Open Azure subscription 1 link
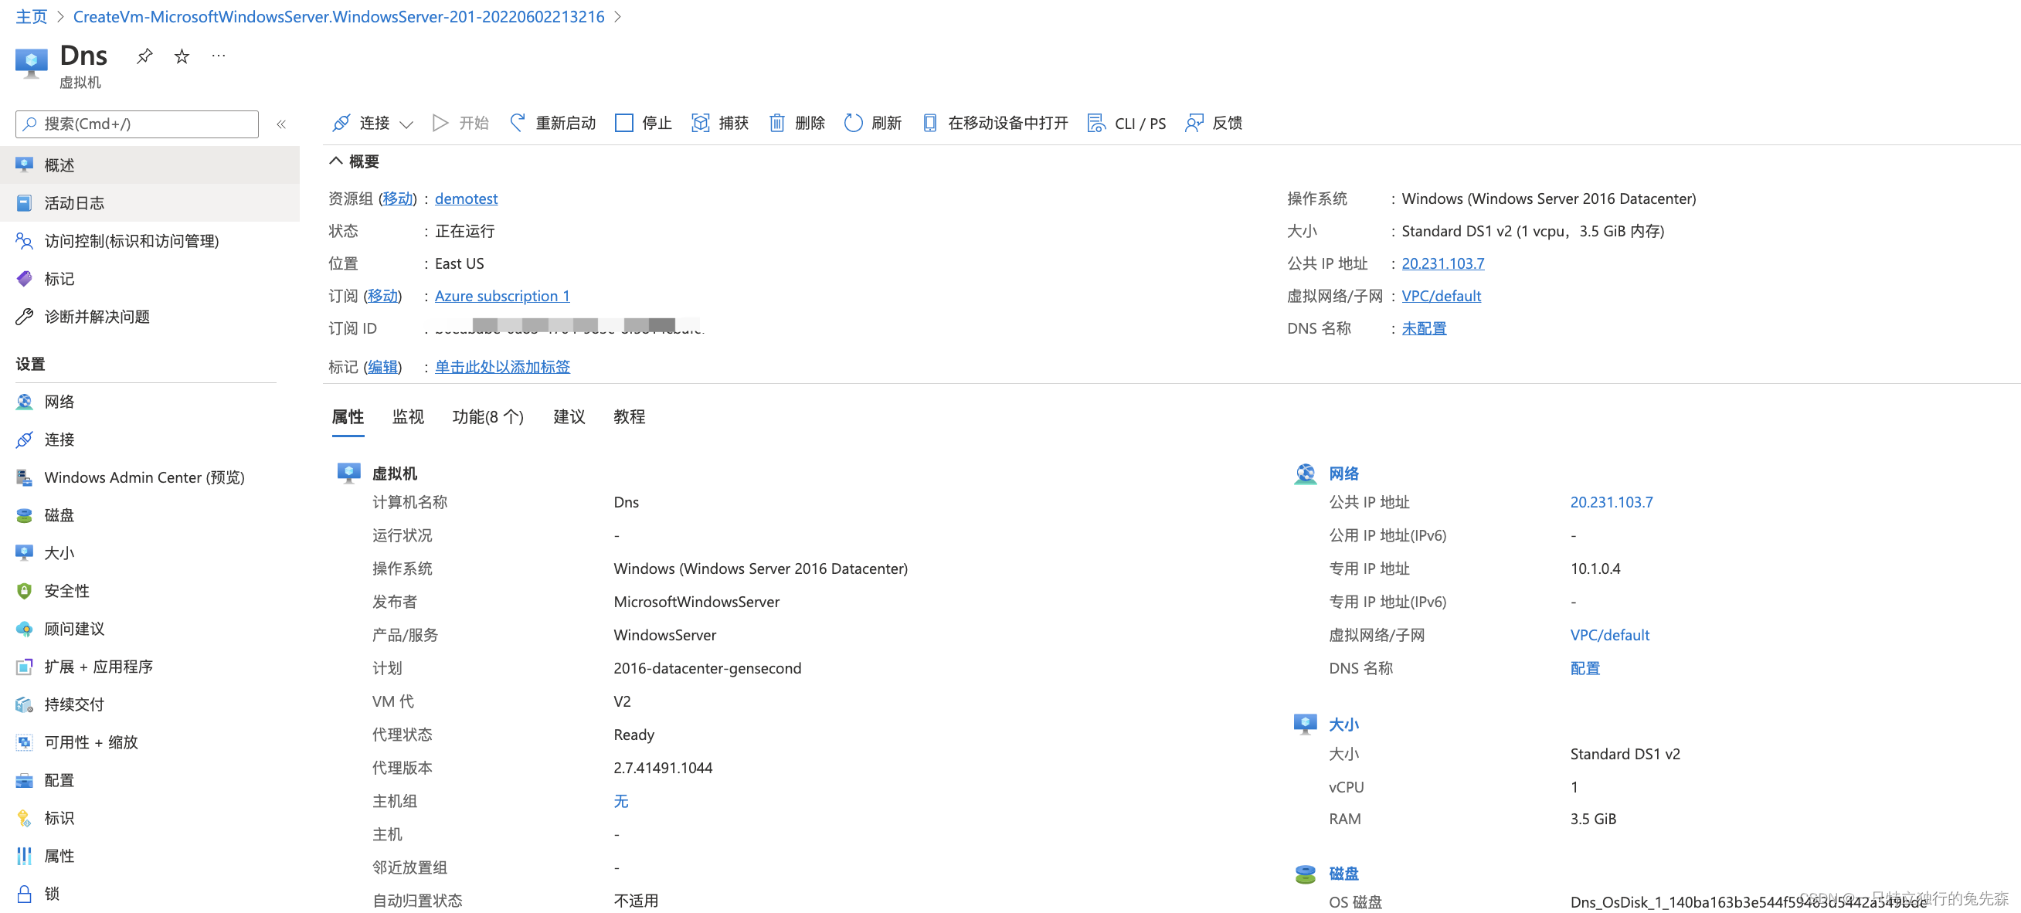 click(x=502, y=296)
